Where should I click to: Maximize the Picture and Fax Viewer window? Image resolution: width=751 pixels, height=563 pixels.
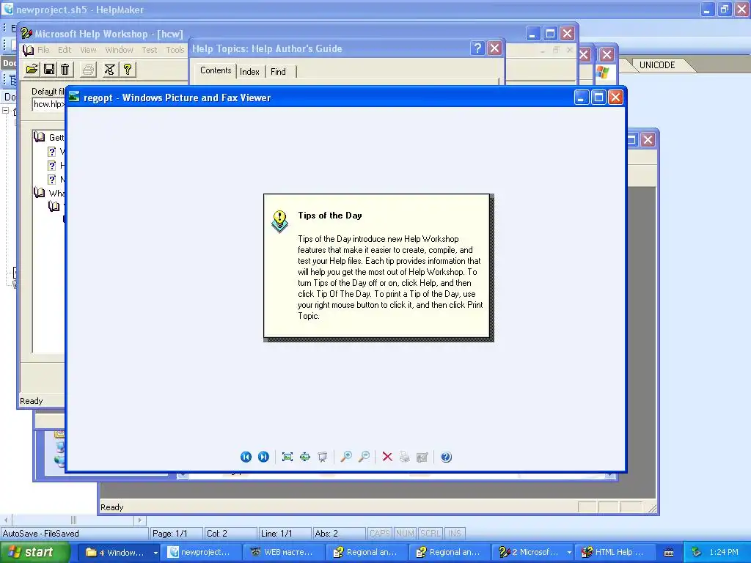598,97
